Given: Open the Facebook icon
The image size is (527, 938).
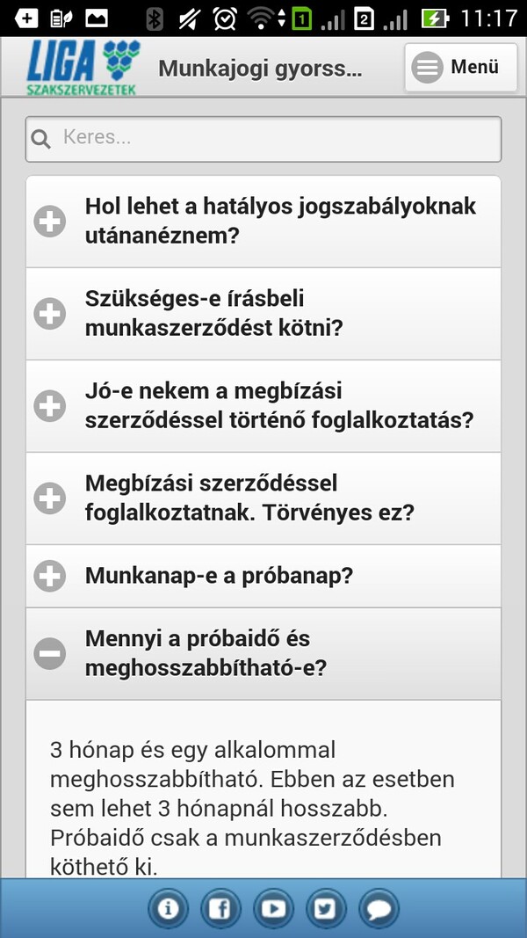Looking at the screenshot, I should (220, 909).
